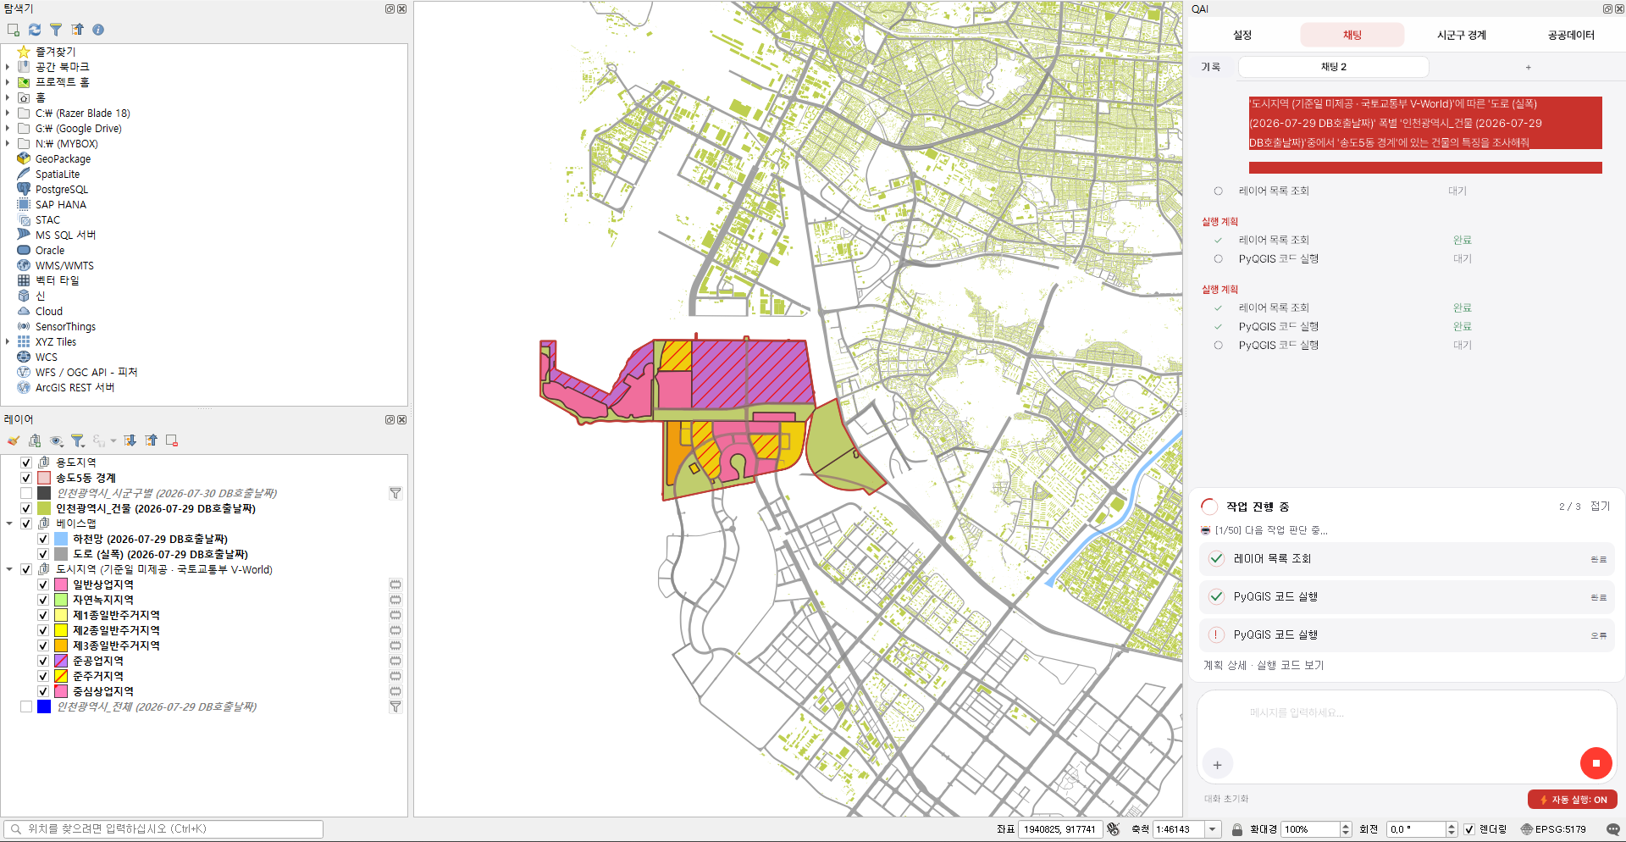Expand G:\ (Google Drive) node

pos(8,128)
